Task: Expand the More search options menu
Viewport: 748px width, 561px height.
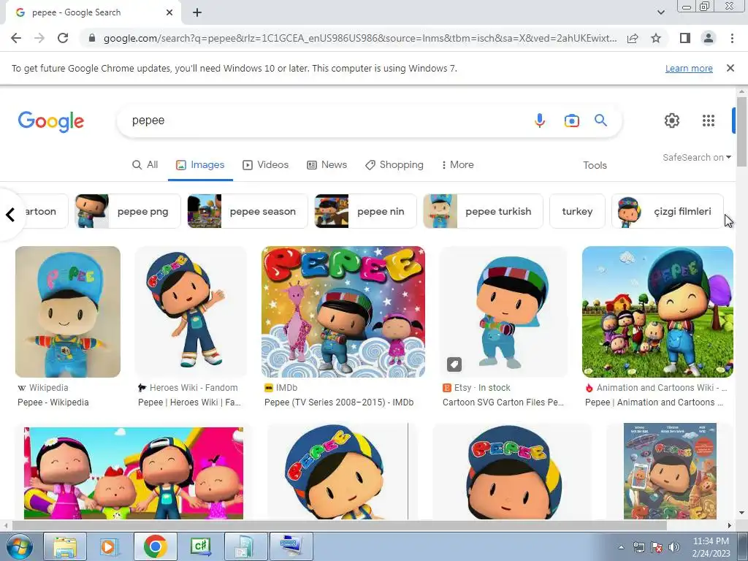Action: pyautogui.click(x=457, y=164)
